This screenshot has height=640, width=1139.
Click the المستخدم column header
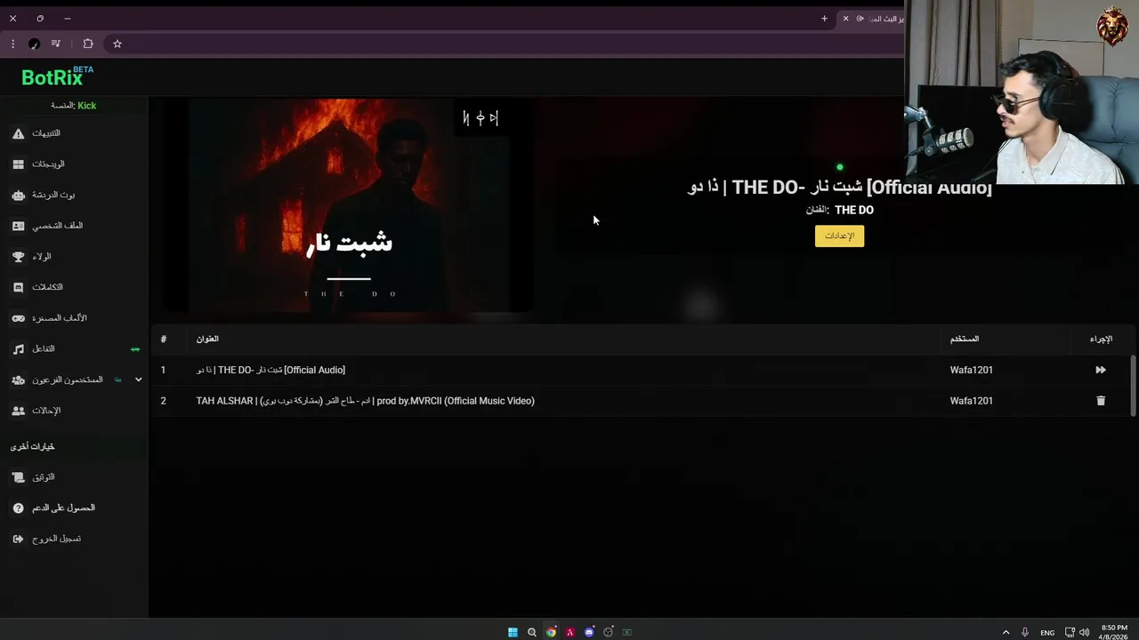tap(965, 339)
